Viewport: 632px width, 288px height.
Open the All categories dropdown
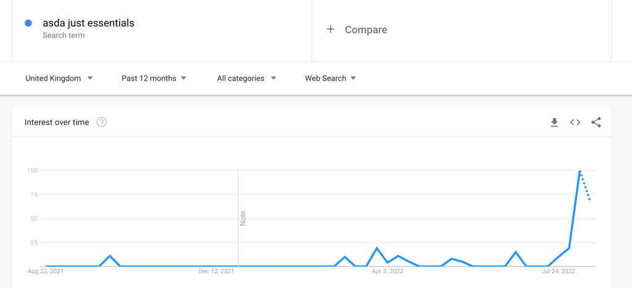pyautogui.click(x=246, y=78)
